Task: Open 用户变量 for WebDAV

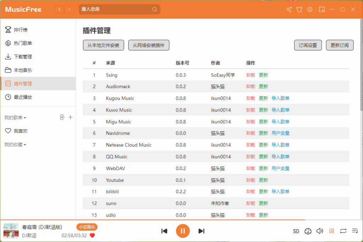Action: tap(280, 168)
